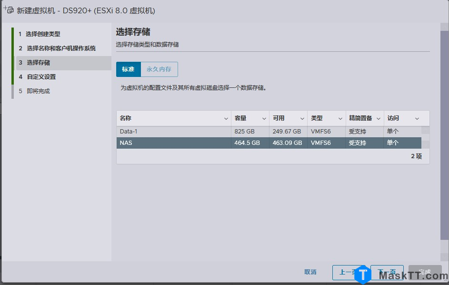Open the 容量 column dropdown arrow
The image size is (449, 285).
264,118
